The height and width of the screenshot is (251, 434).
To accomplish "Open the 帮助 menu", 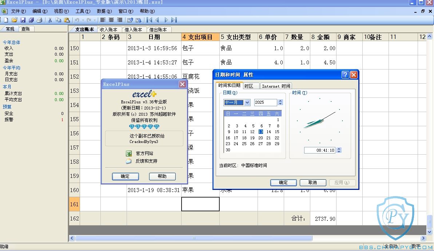I will coord(147,11).
